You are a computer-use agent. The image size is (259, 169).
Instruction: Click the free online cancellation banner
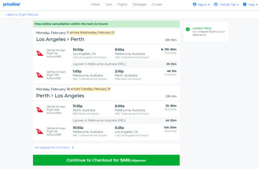click(x=106, y=24)
